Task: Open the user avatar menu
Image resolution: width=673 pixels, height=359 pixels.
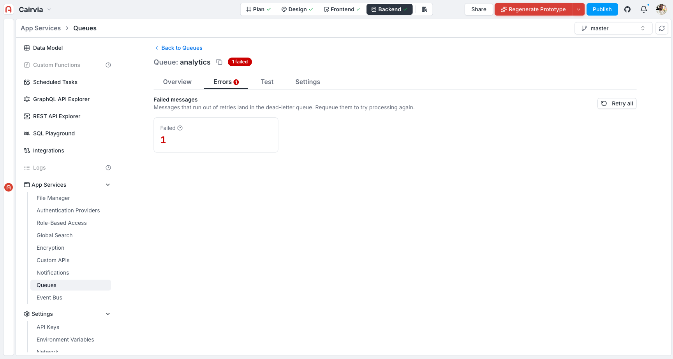Action: [x=661, y=9]
